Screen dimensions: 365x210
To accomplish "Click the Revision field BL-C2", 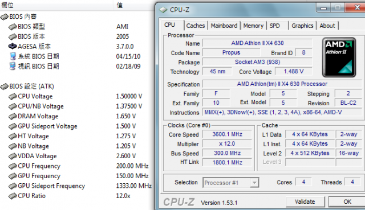I will (348, 102).
